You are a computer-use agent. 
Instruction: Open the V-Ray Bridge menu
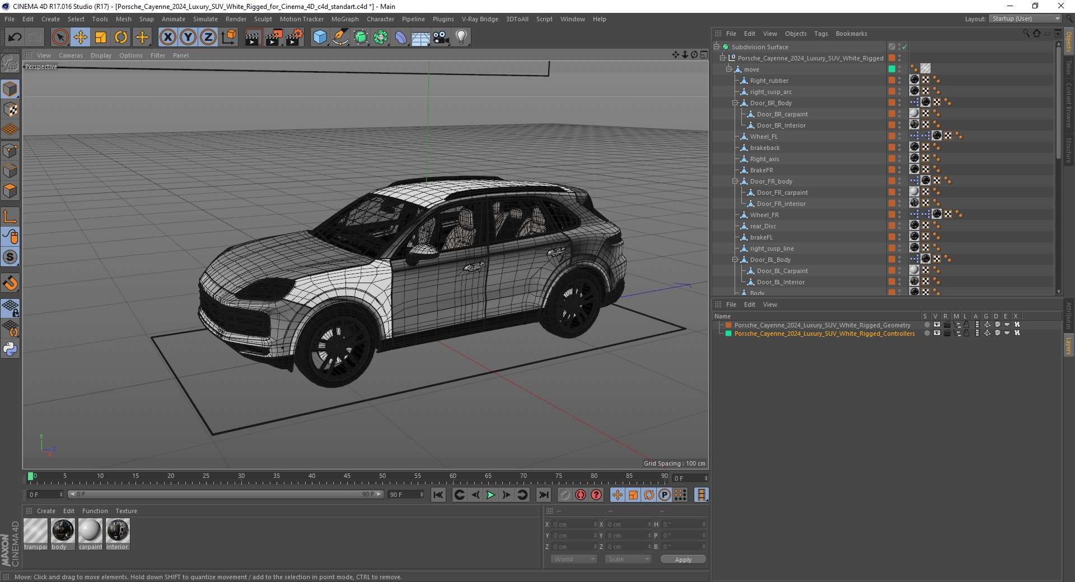(x=480, y=19)
